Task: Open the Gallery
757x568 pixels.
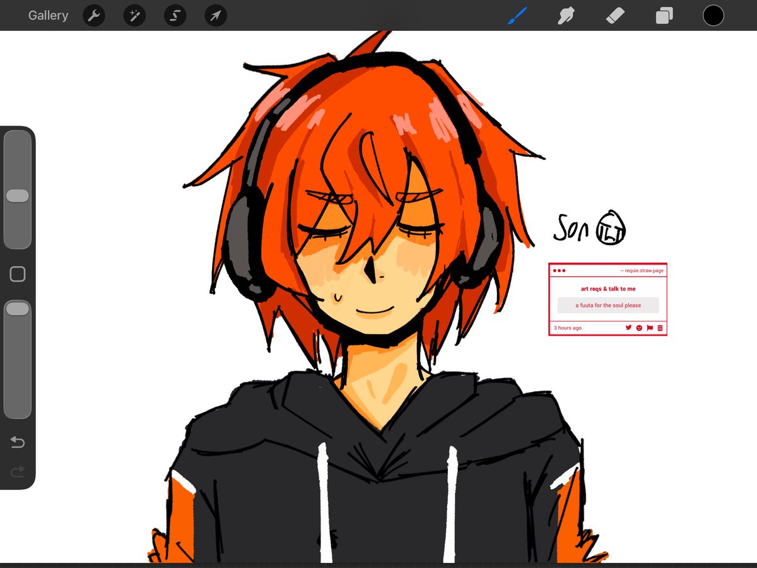Action: [x=48, y=16]
